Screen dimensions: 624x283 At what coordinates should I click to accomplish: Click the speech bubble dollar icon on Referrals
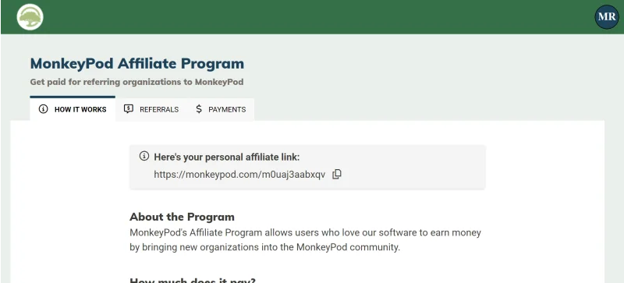coord(128,109)
